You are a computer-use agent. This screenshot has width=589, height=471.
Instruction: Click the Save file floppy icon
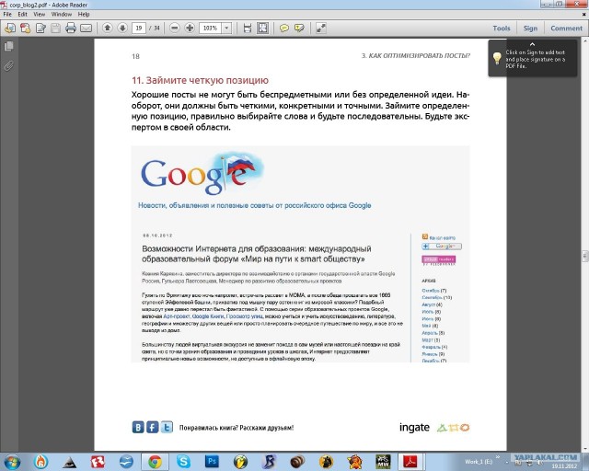click(54, 29)
